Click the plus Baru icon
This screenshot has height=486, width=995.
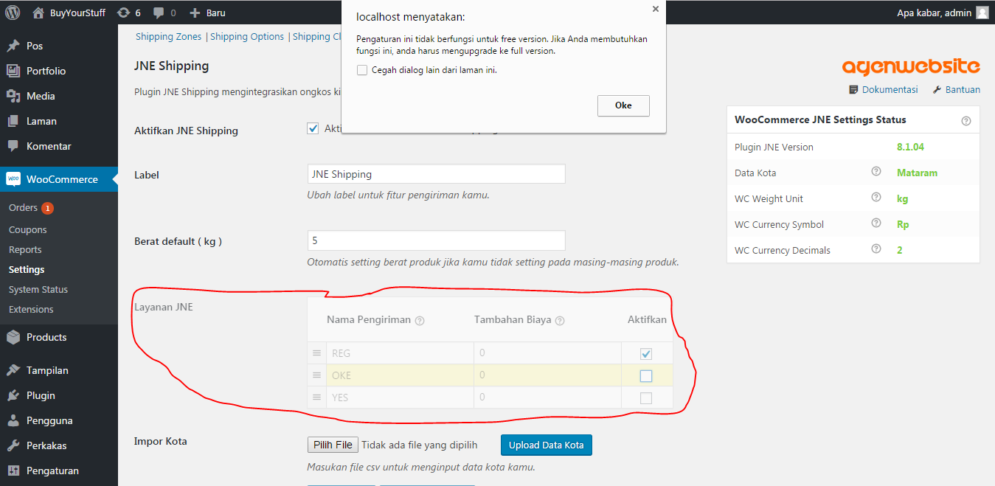point(194,13)
